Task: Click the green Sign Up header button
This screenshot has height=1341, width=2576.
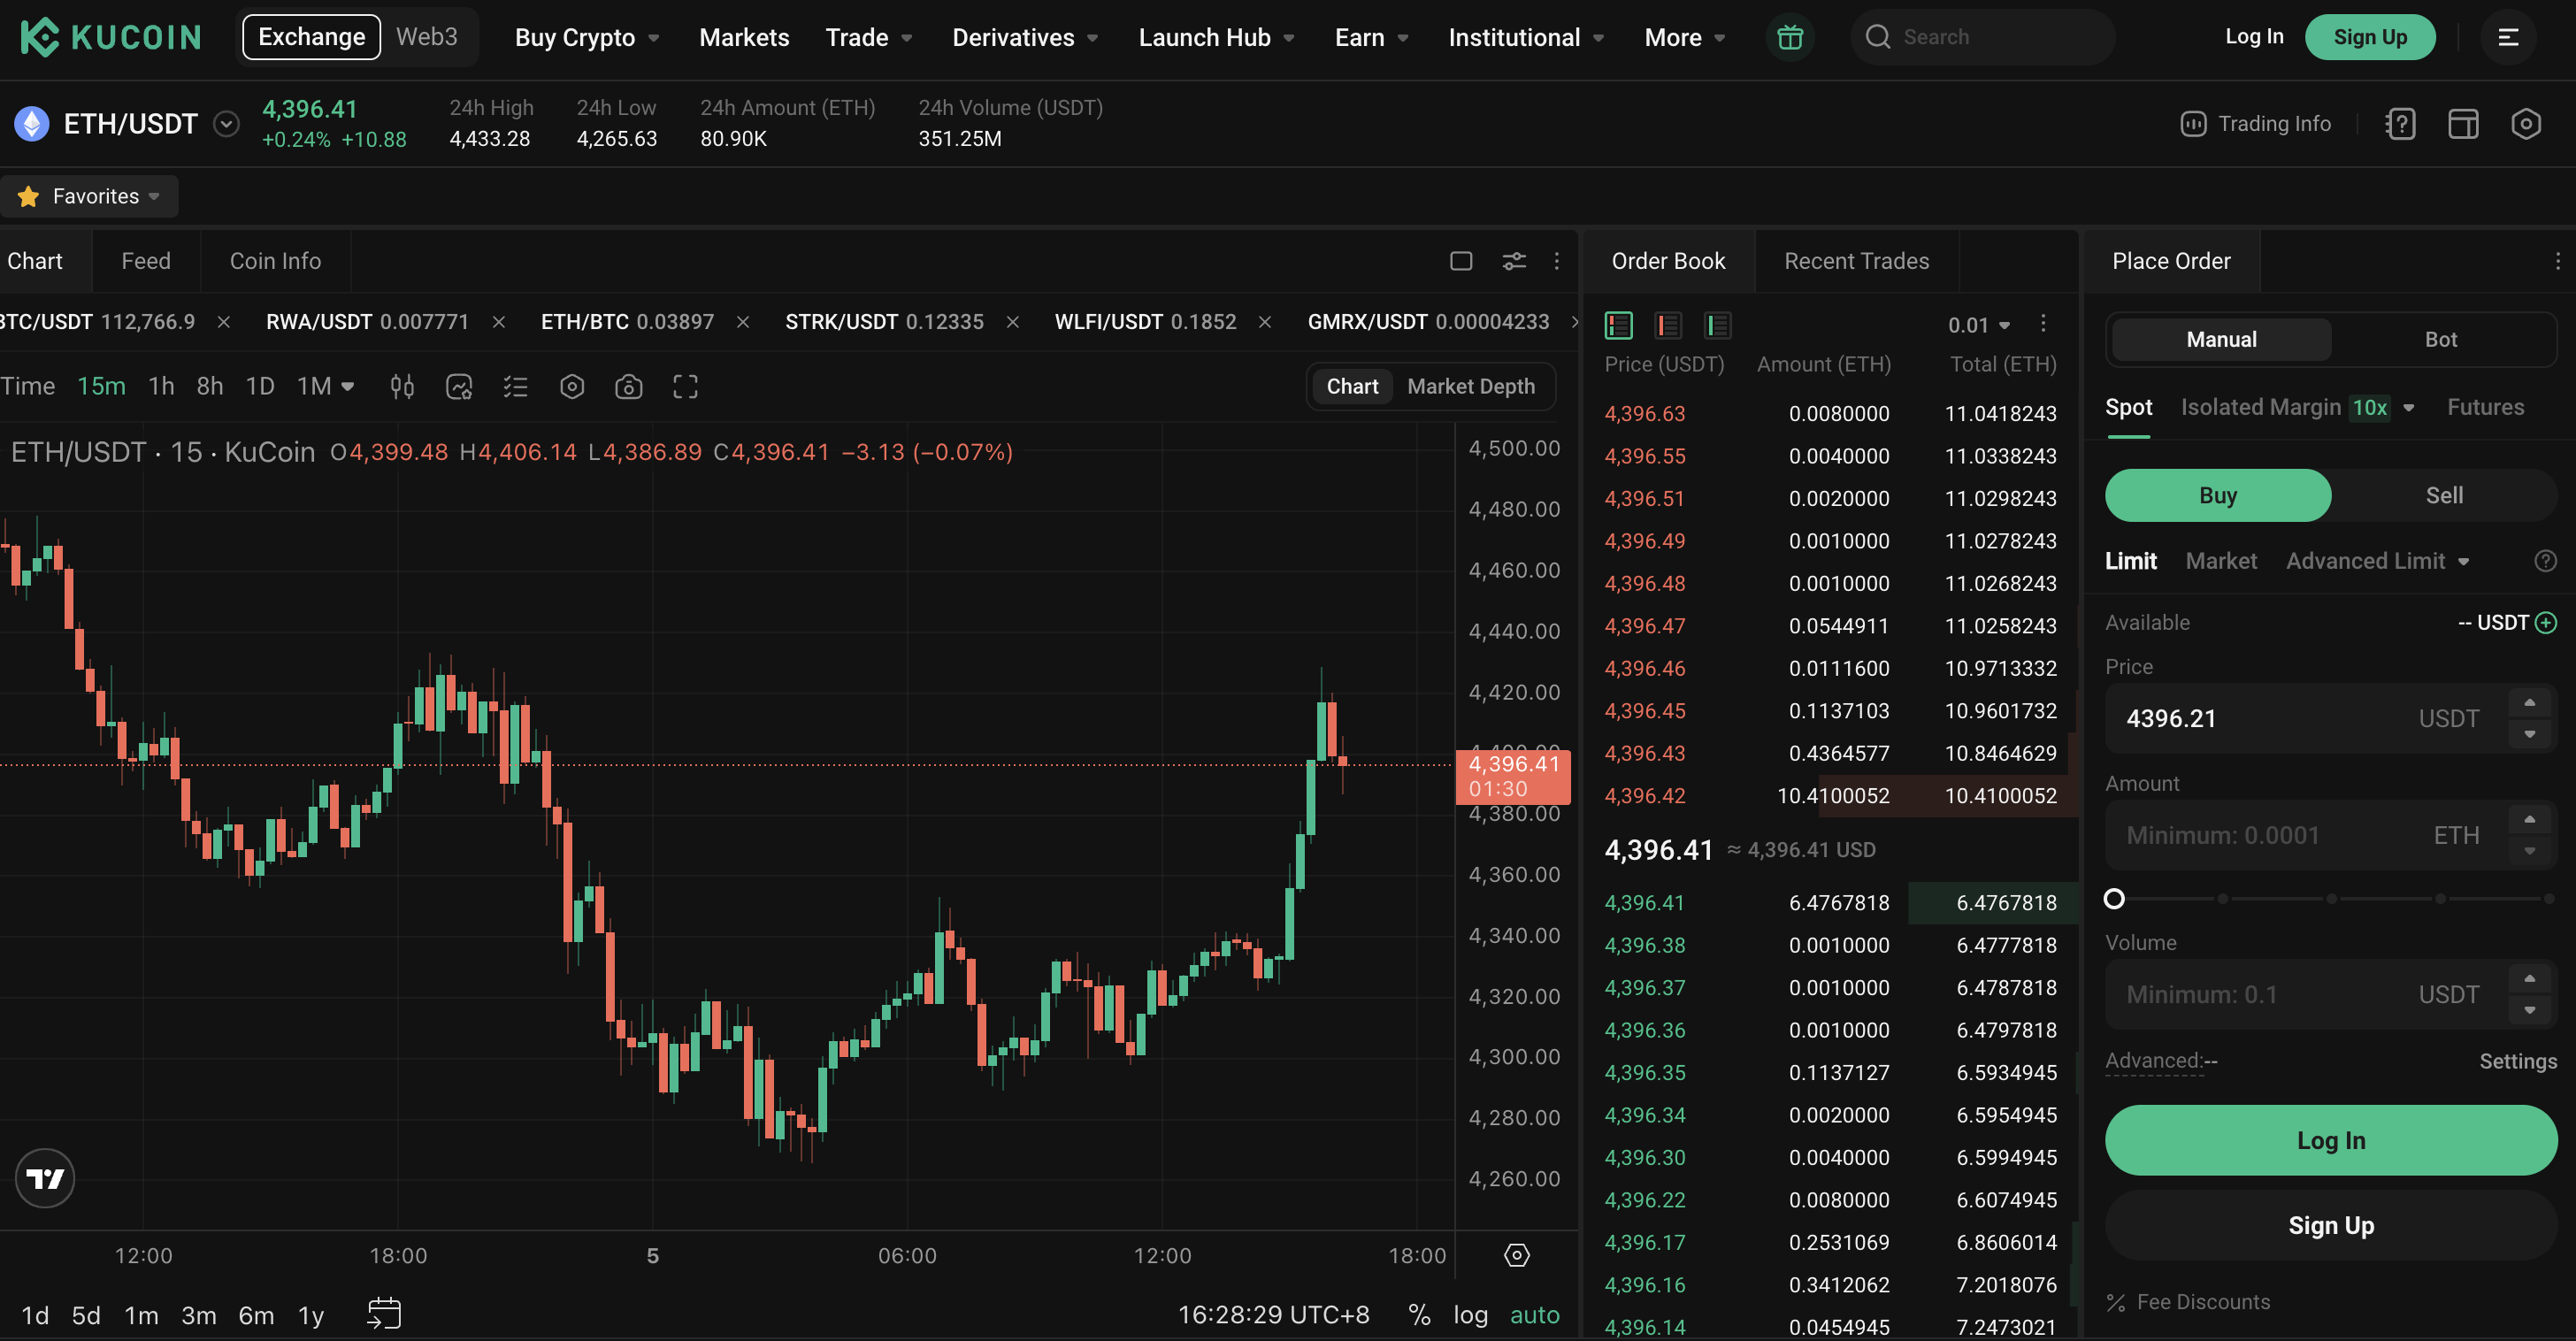Action: click(x=2369, y=37)
